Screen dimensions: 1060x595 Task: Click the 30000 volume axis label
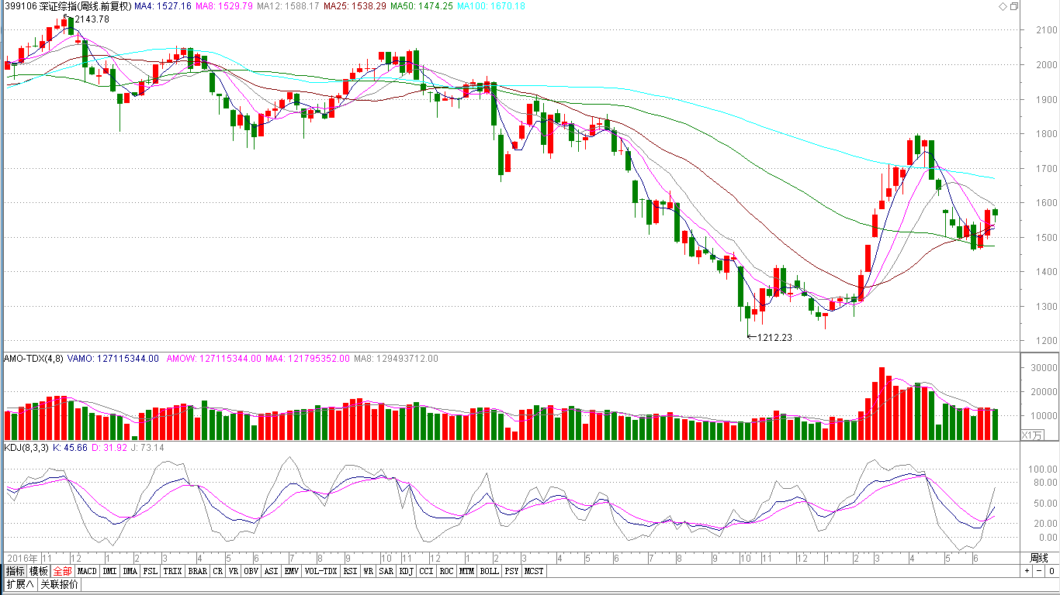(1044, 368)
